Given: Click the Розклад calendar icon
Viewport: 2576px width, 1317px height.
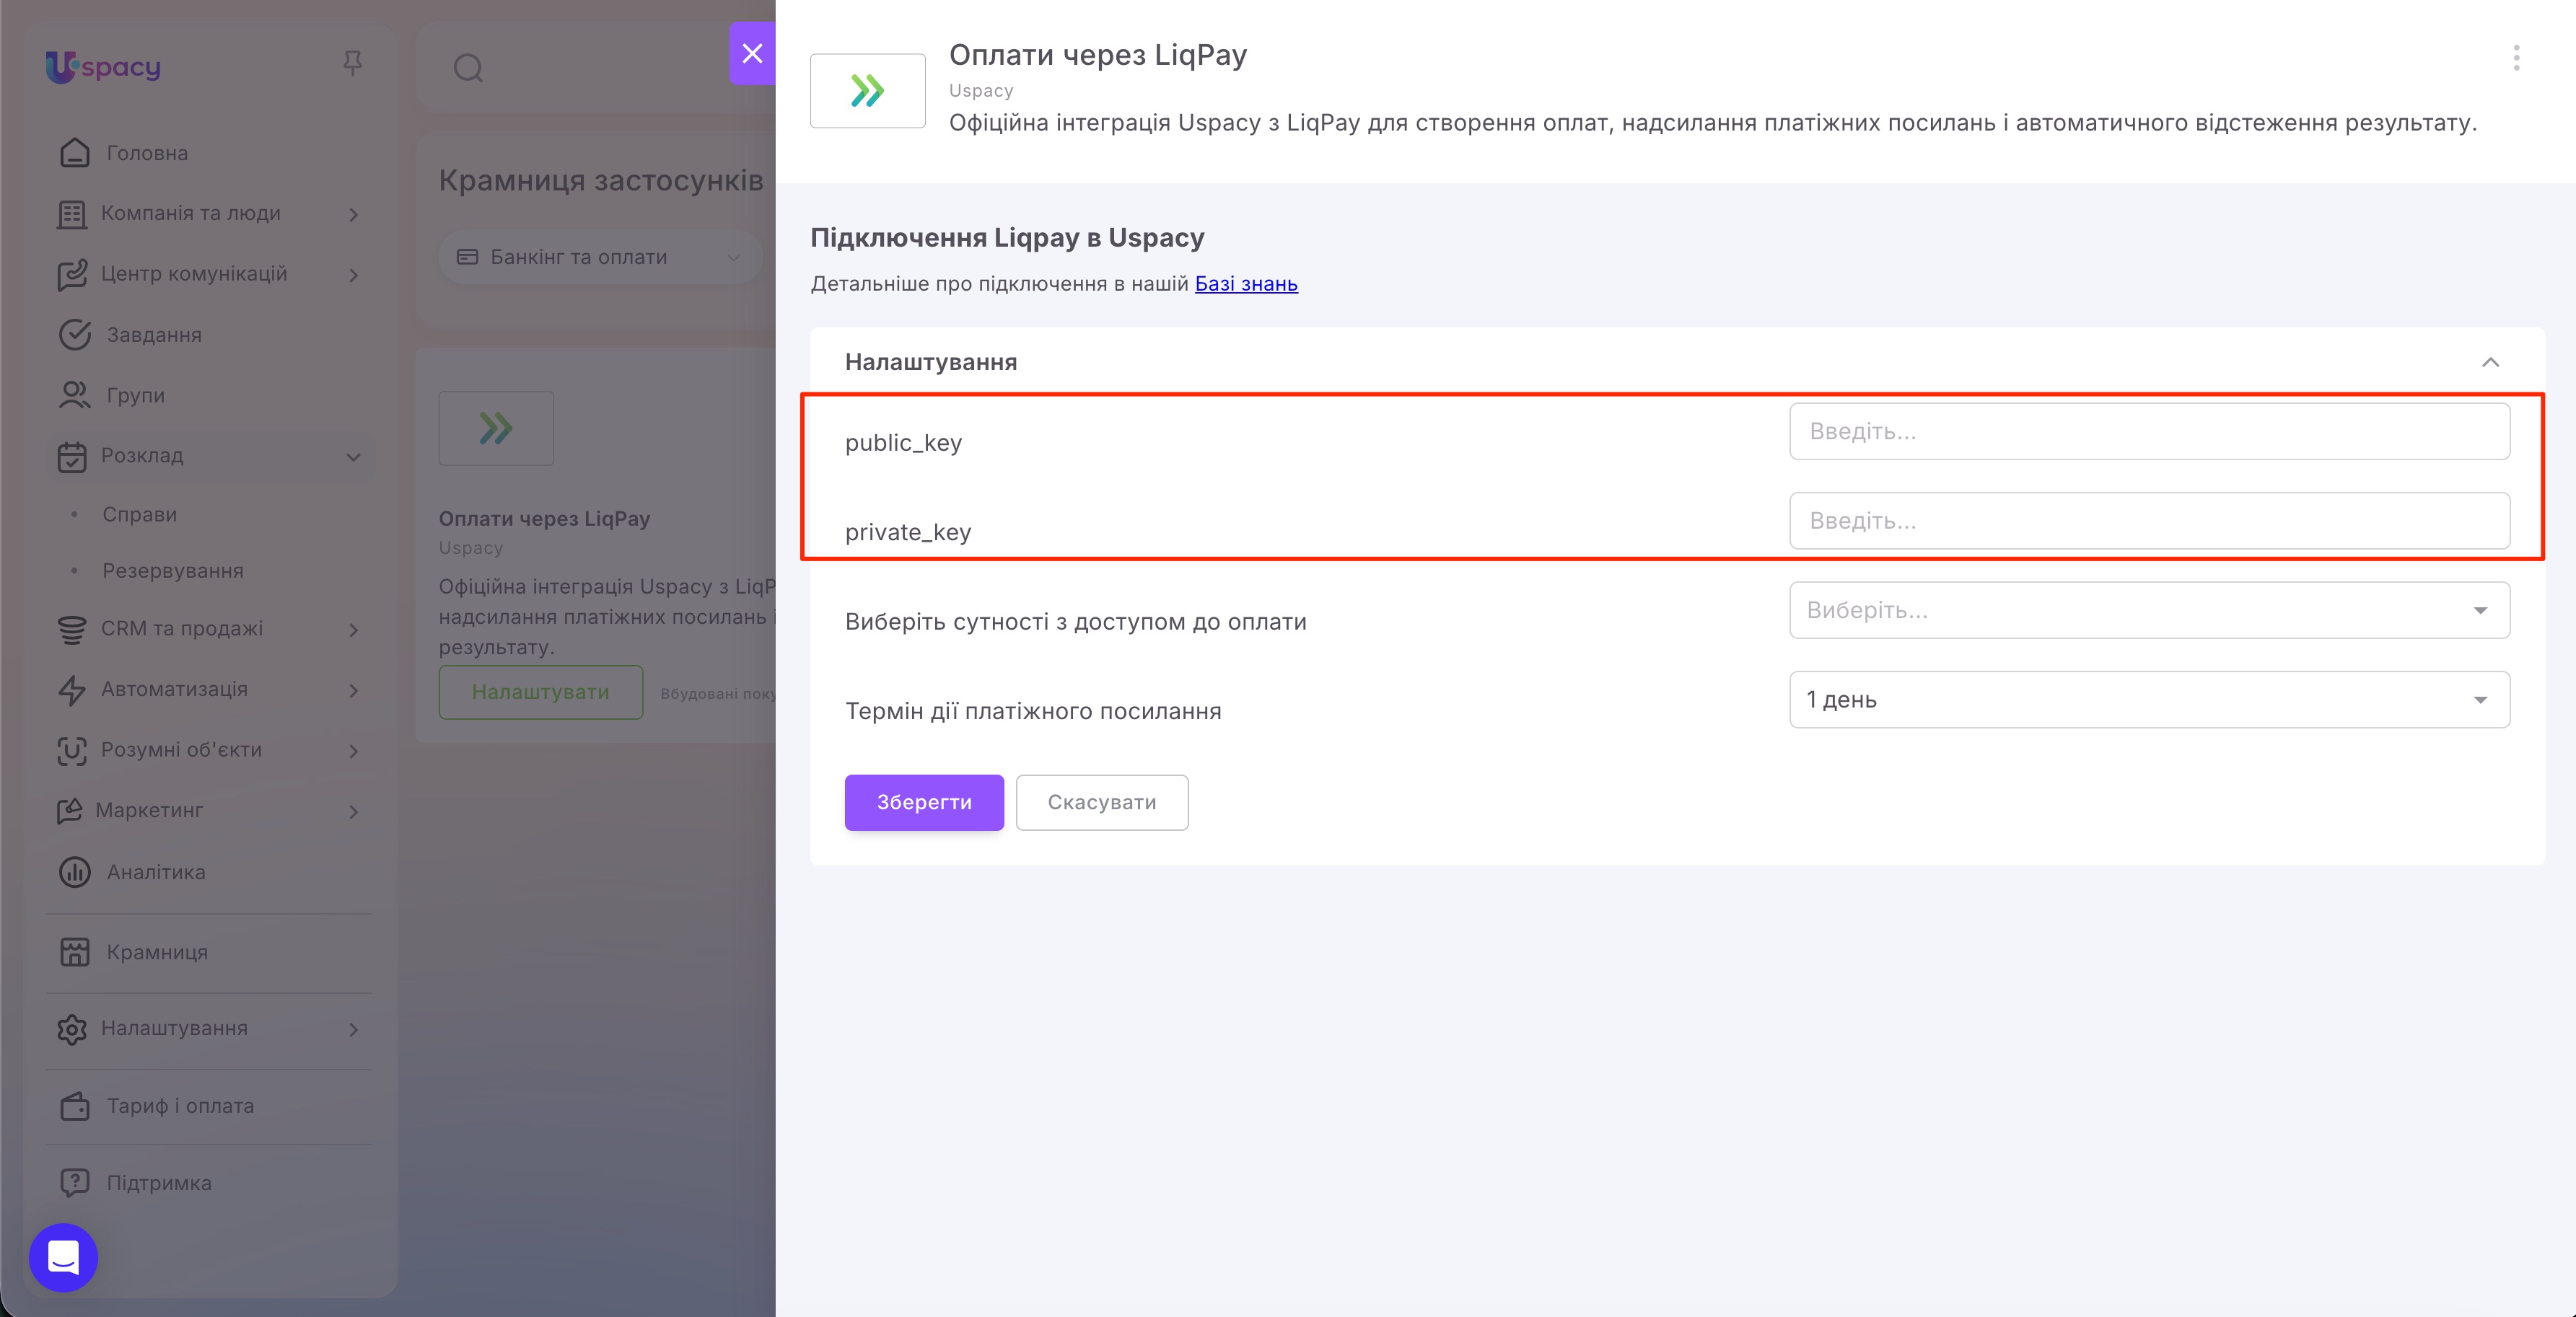Looking at the screenshot, I should (x=72, y=457).
